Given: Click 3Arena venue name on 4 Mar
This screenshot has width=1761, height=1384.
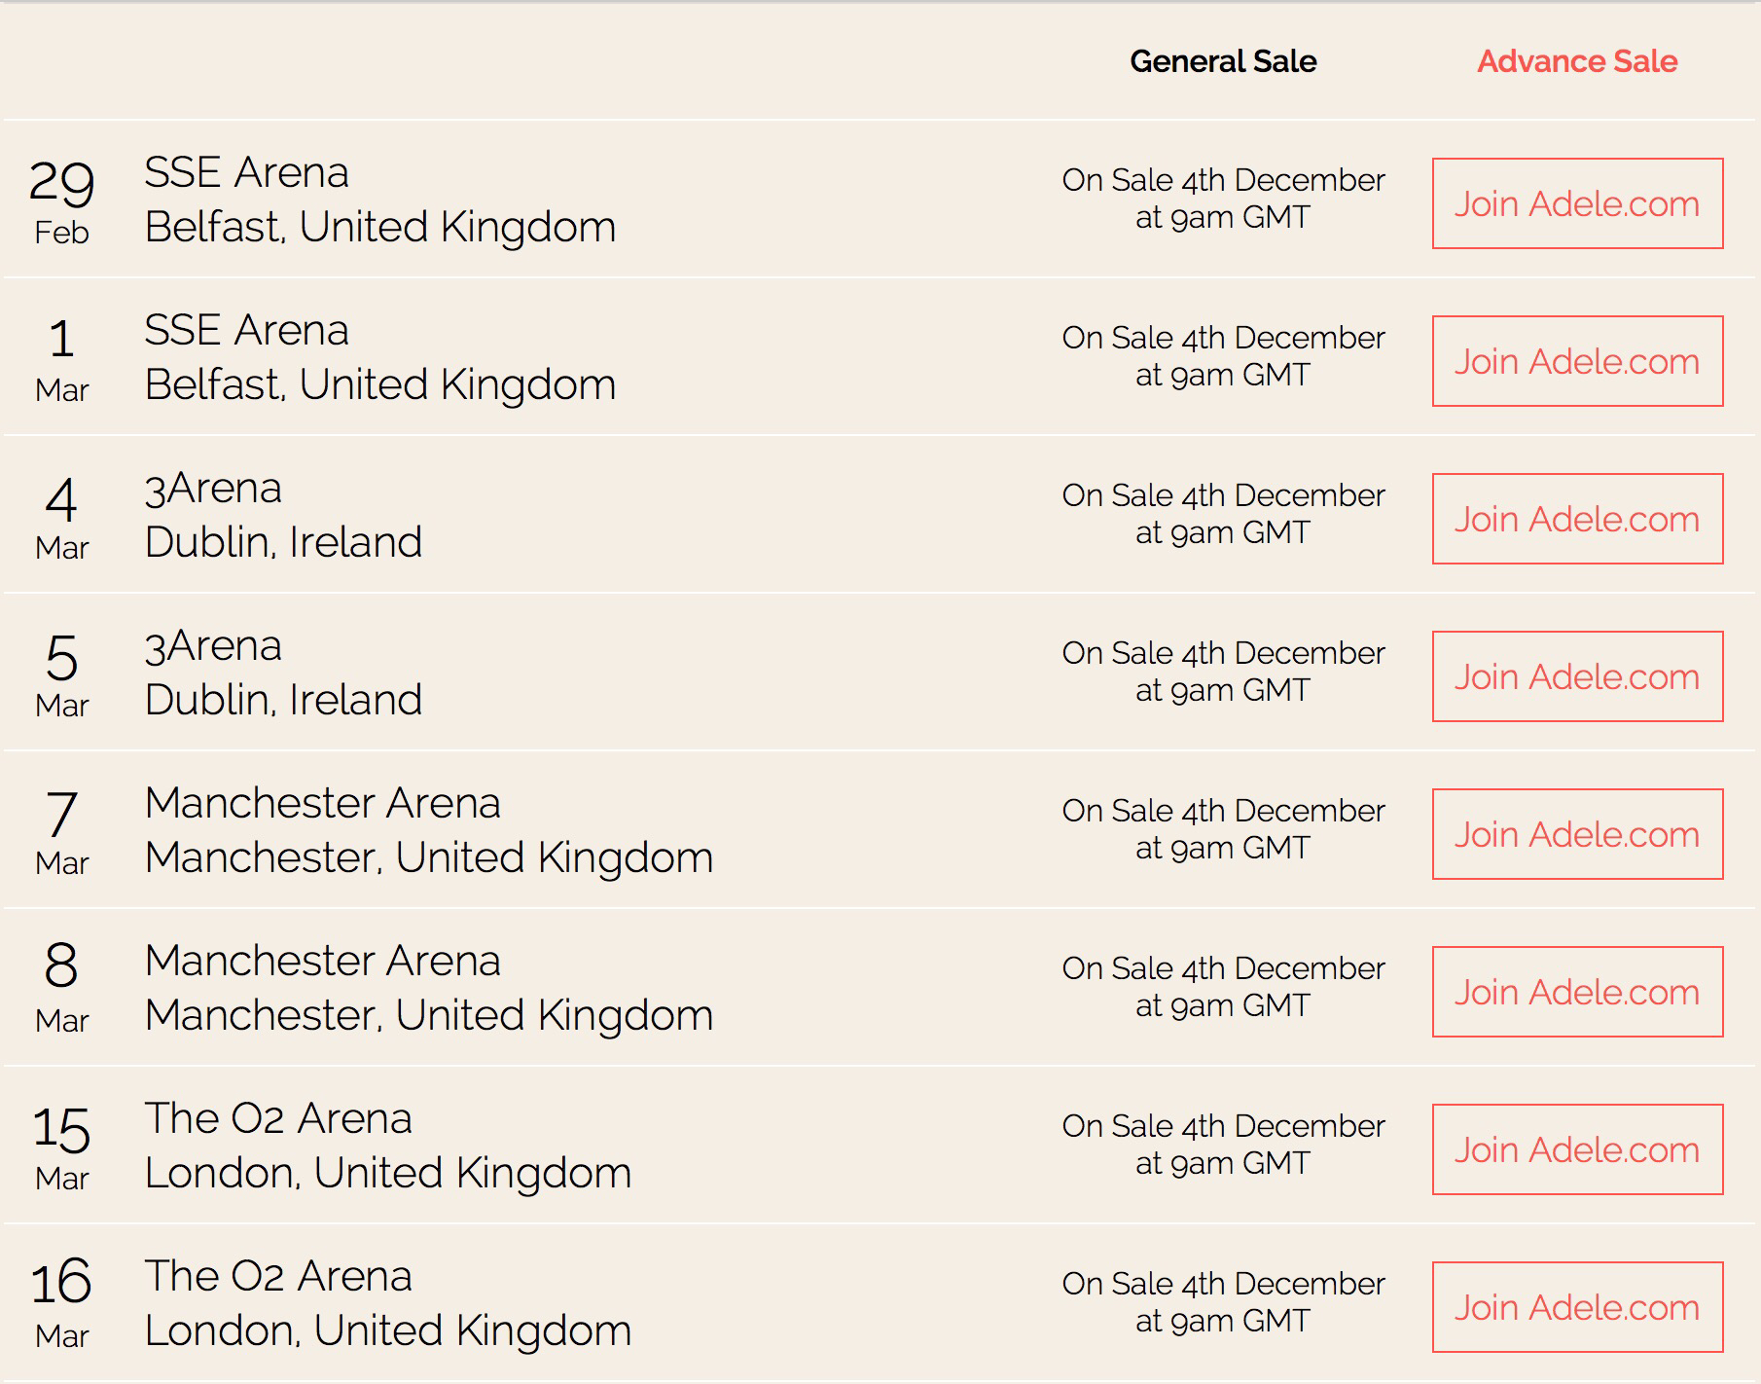Looking at the screenshot, I should 213,489.
